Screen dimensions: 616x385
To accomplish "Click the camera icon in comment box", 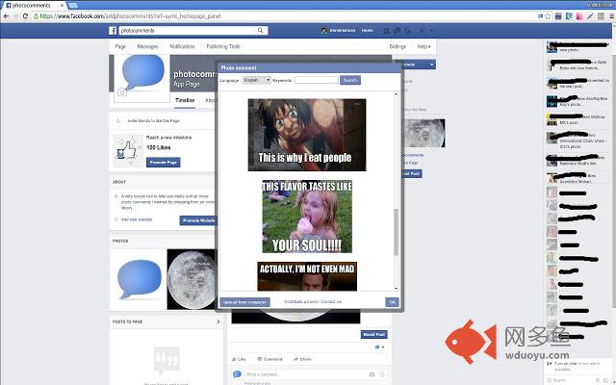I will (x=372, y=374).
